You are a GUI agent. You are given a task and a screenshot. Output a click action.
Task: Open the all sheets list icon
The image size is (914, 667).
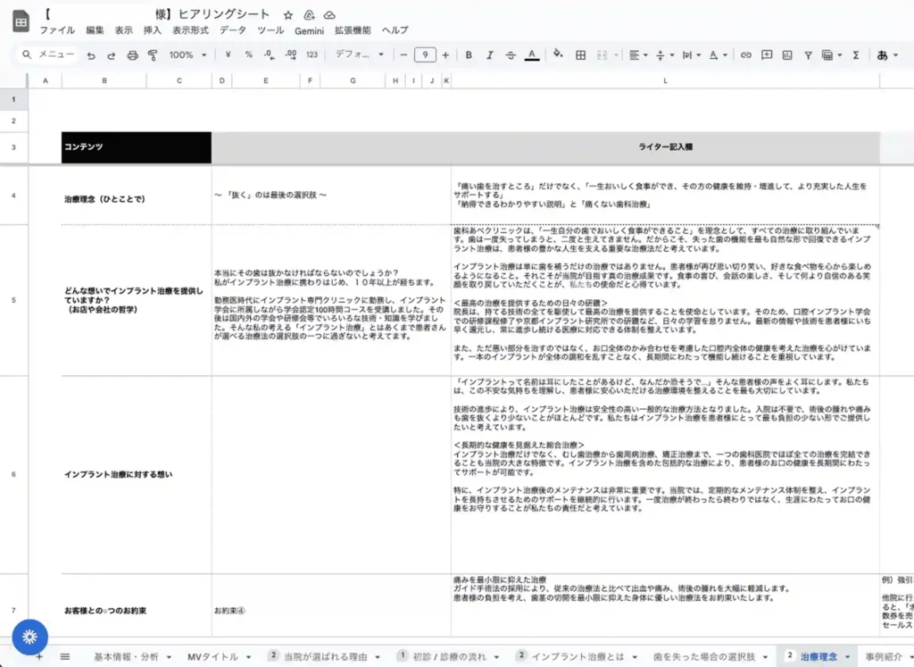(x=64, y=657)
